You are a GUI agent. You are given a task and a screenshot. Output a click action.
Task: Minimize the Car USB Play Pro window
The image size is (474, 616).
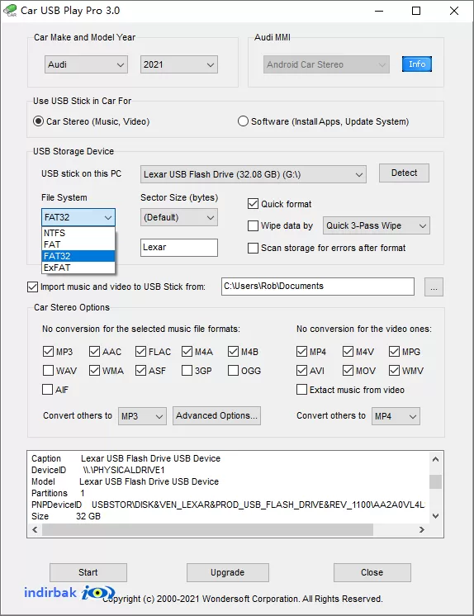point(379,11)
